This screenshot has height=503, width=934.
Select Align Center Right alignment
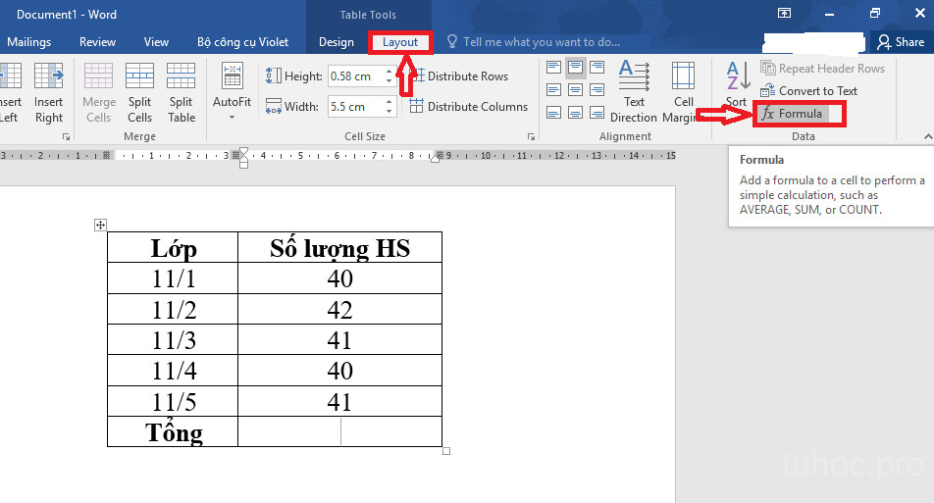597,90
